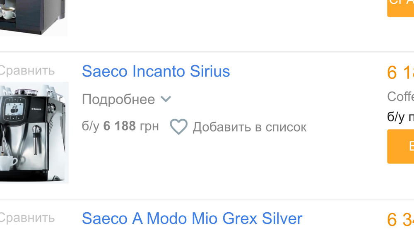
Task: Click the heart icon beside Добавить в список
Action: (179, 127)
